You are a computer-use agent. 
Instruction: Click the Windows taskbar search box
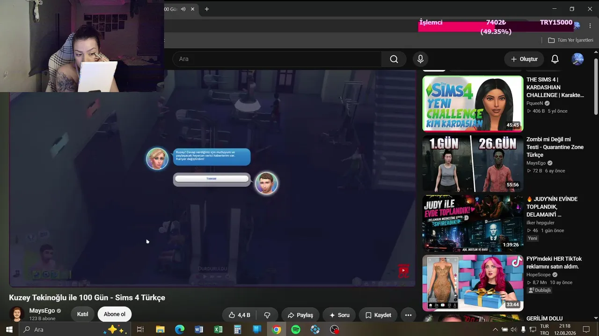click(x=75, y=329)
